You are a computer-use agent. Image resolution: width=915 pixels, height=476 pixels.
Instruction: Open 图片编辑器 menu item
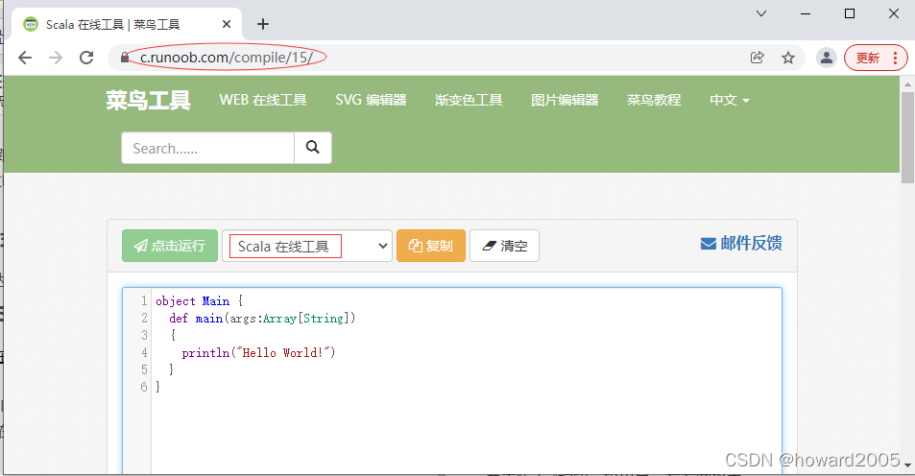tap(565, 100)
